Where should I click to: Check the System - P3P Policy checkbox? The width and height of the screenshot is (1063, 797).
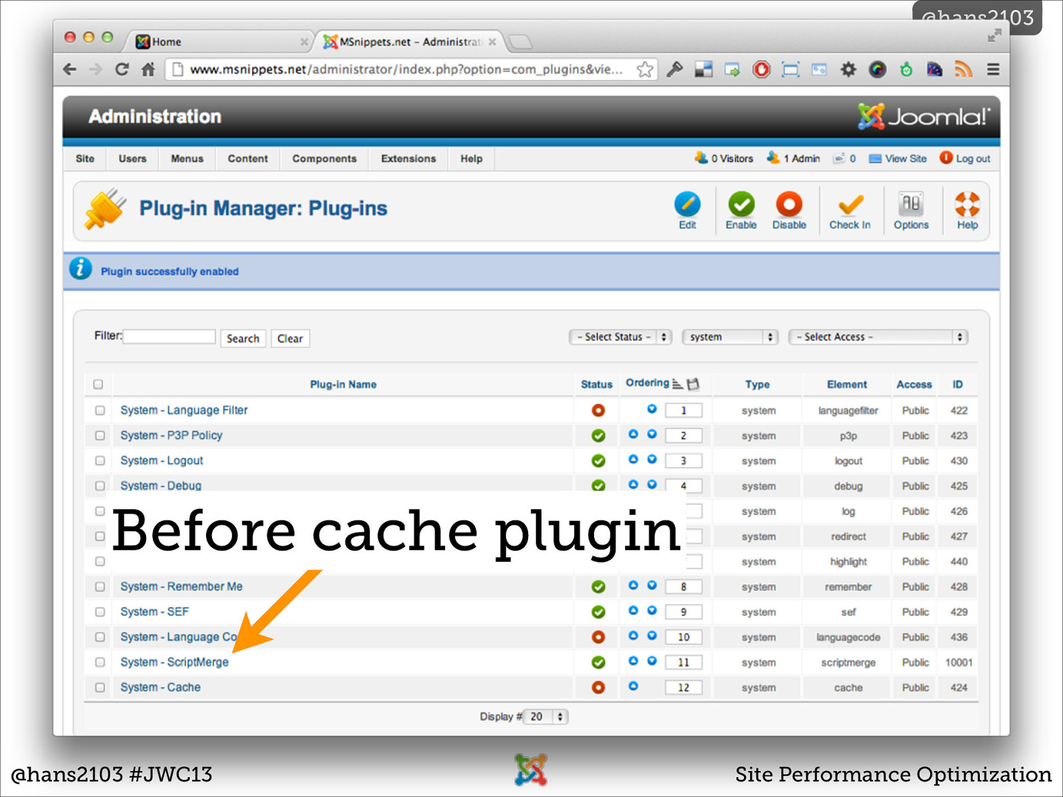click(x=100, y=436)
